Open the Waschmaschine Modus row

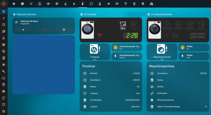(178, 87)
